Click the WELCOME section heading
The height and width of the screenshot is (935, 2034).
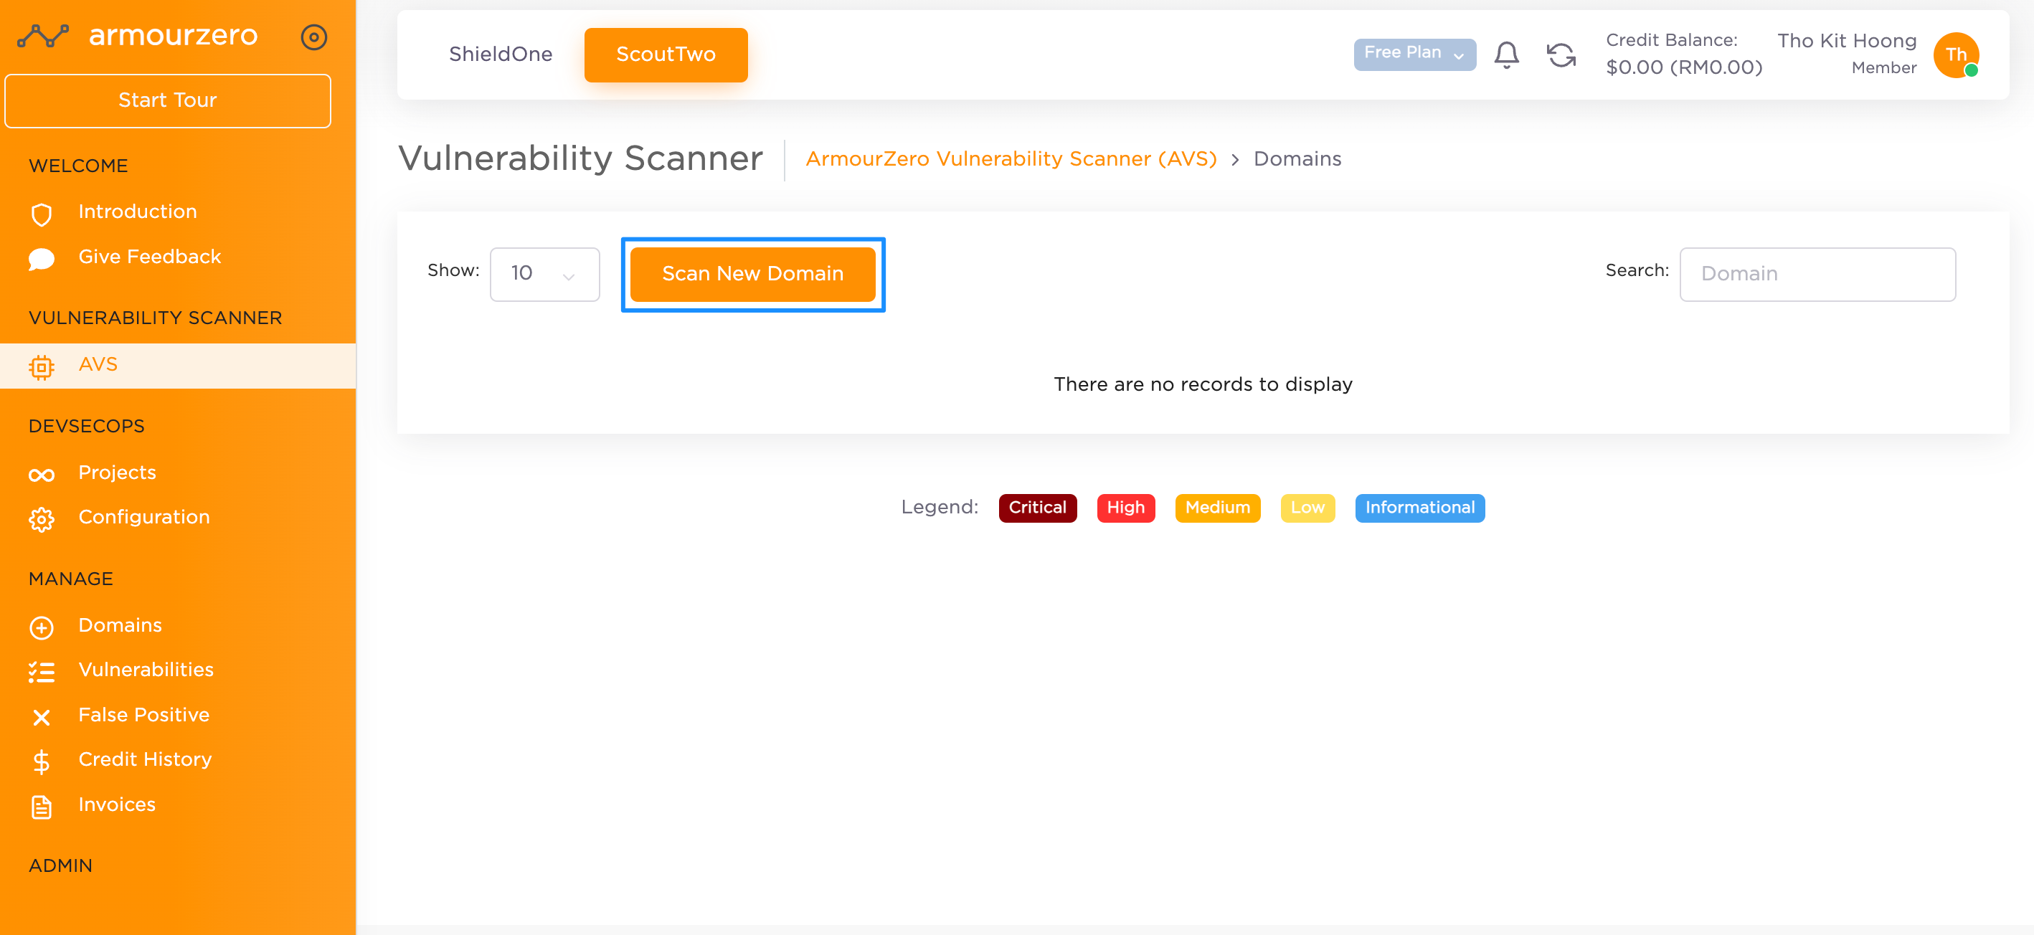pyautogui.click(x=78, y=166)
